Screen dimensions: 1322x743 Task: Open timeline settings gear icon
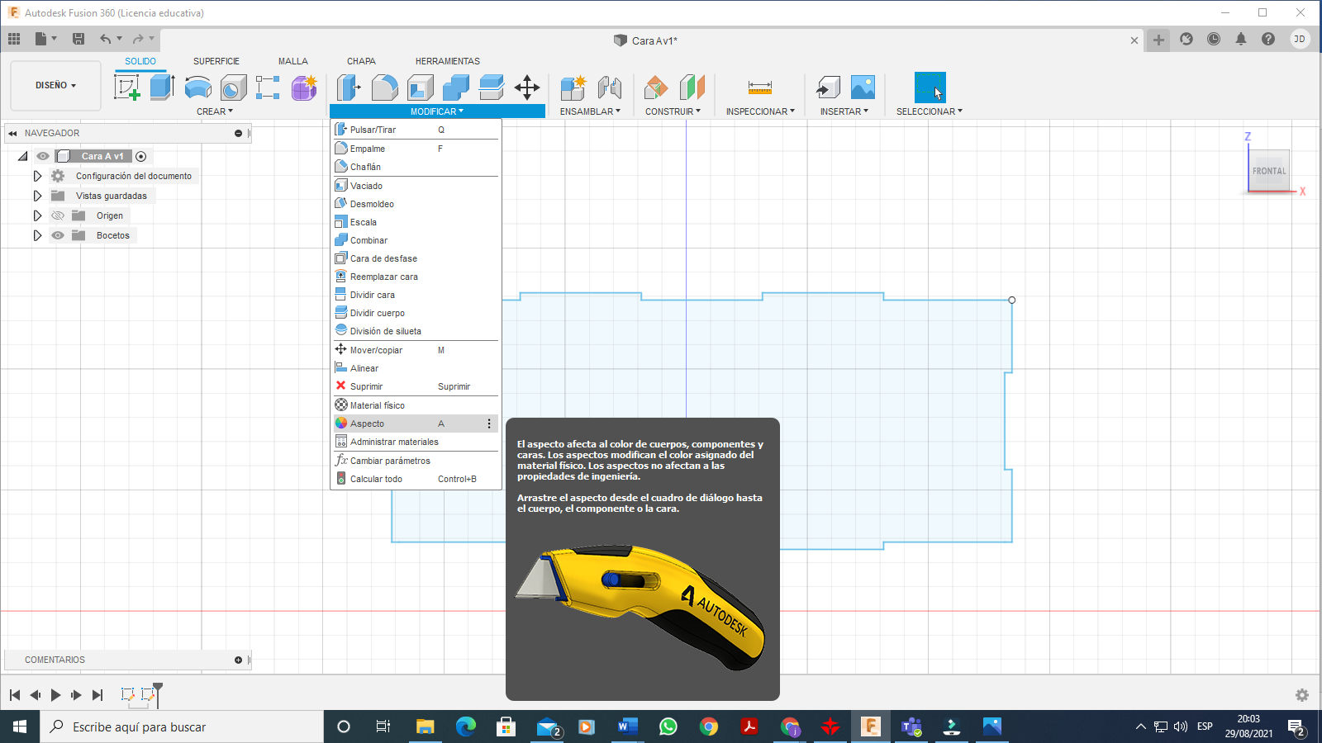tap(1302, 695)
